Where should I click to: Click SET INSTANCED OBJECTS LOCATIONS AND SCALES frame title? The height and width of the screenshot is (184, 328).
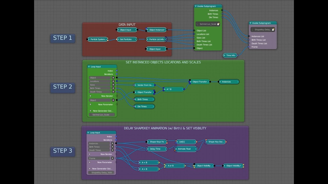click(163, 62)
